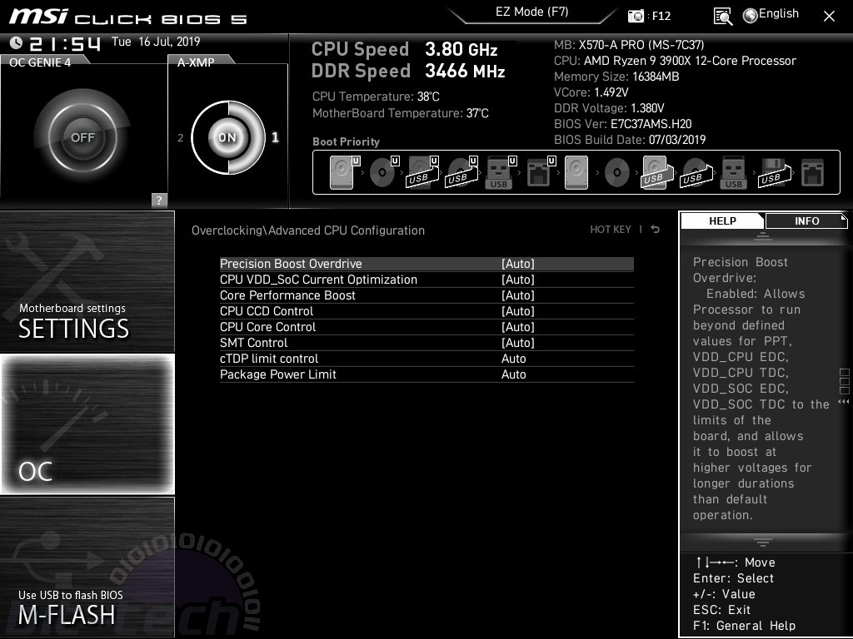Toggle the OC GENIE 4 OFF knob

click(x=82, y=137)
